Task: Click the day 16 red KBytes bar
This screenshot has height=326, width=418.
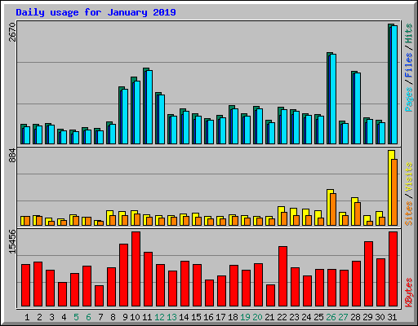Action: [x=209, y=293]
